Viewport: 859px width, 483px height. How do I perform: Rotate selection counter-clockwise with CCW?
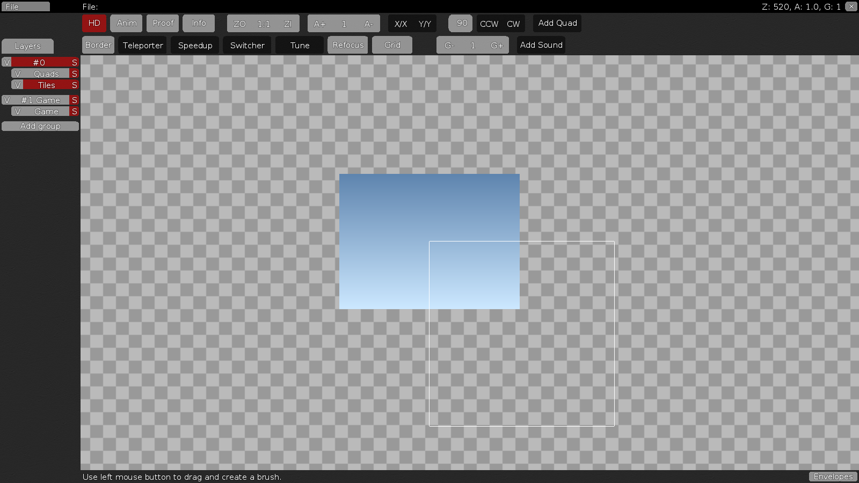point(489,24)
